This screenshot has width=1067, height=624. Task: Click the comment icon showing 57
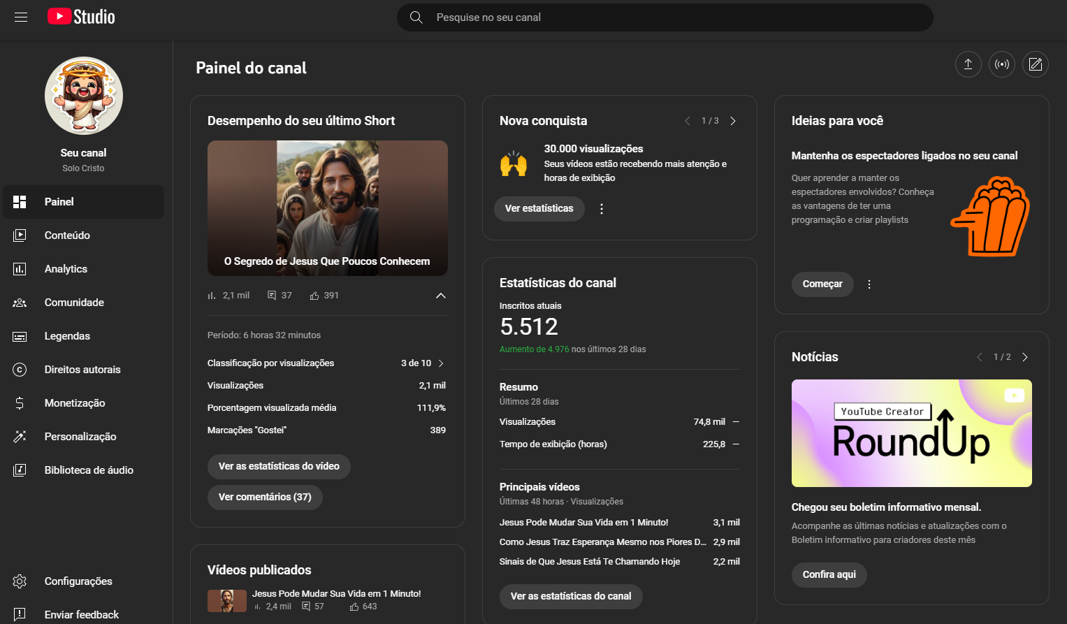tap(306, 607)
